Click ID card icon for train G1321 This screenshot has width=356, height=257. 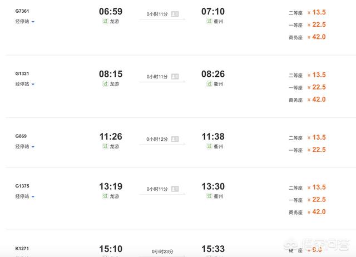click(175, 77)
